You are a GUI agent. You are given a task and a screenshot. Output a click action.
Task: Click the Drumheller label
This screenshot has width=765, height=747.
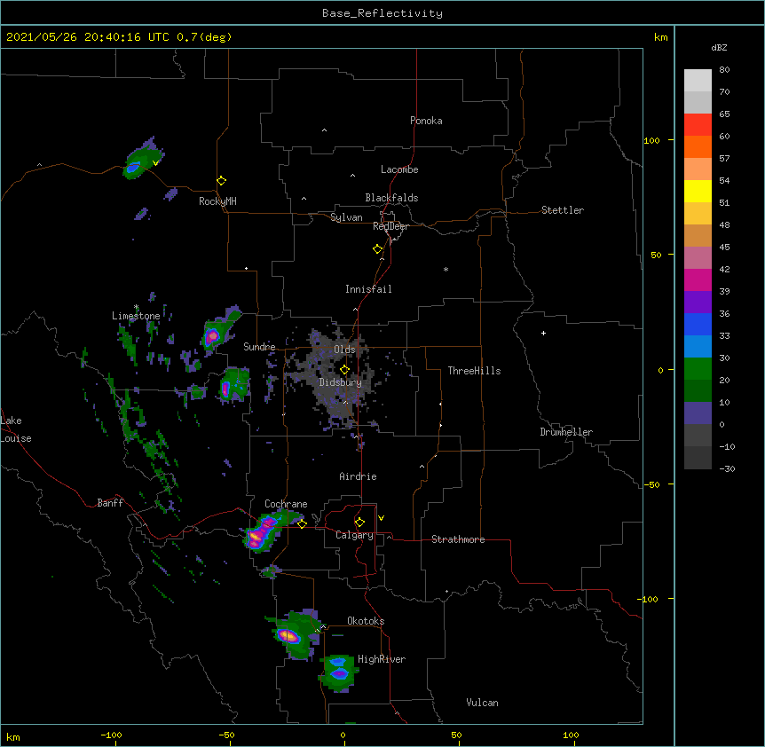(x=566, y=432)
